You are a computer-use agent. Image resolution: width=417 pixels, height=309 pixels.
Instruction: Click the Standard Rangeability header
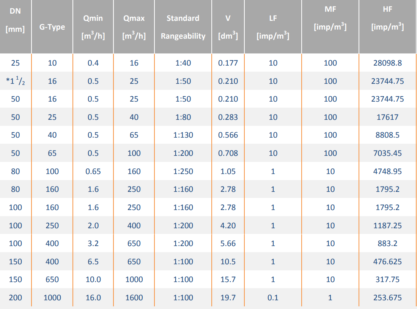point(183,27)
